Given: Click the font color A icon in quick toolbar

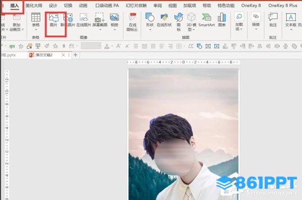Looking at the screenshot, I should 107,46.
